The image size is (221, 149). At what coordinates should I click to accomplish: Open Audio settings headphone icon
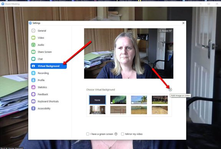click(x=33, y=45)
